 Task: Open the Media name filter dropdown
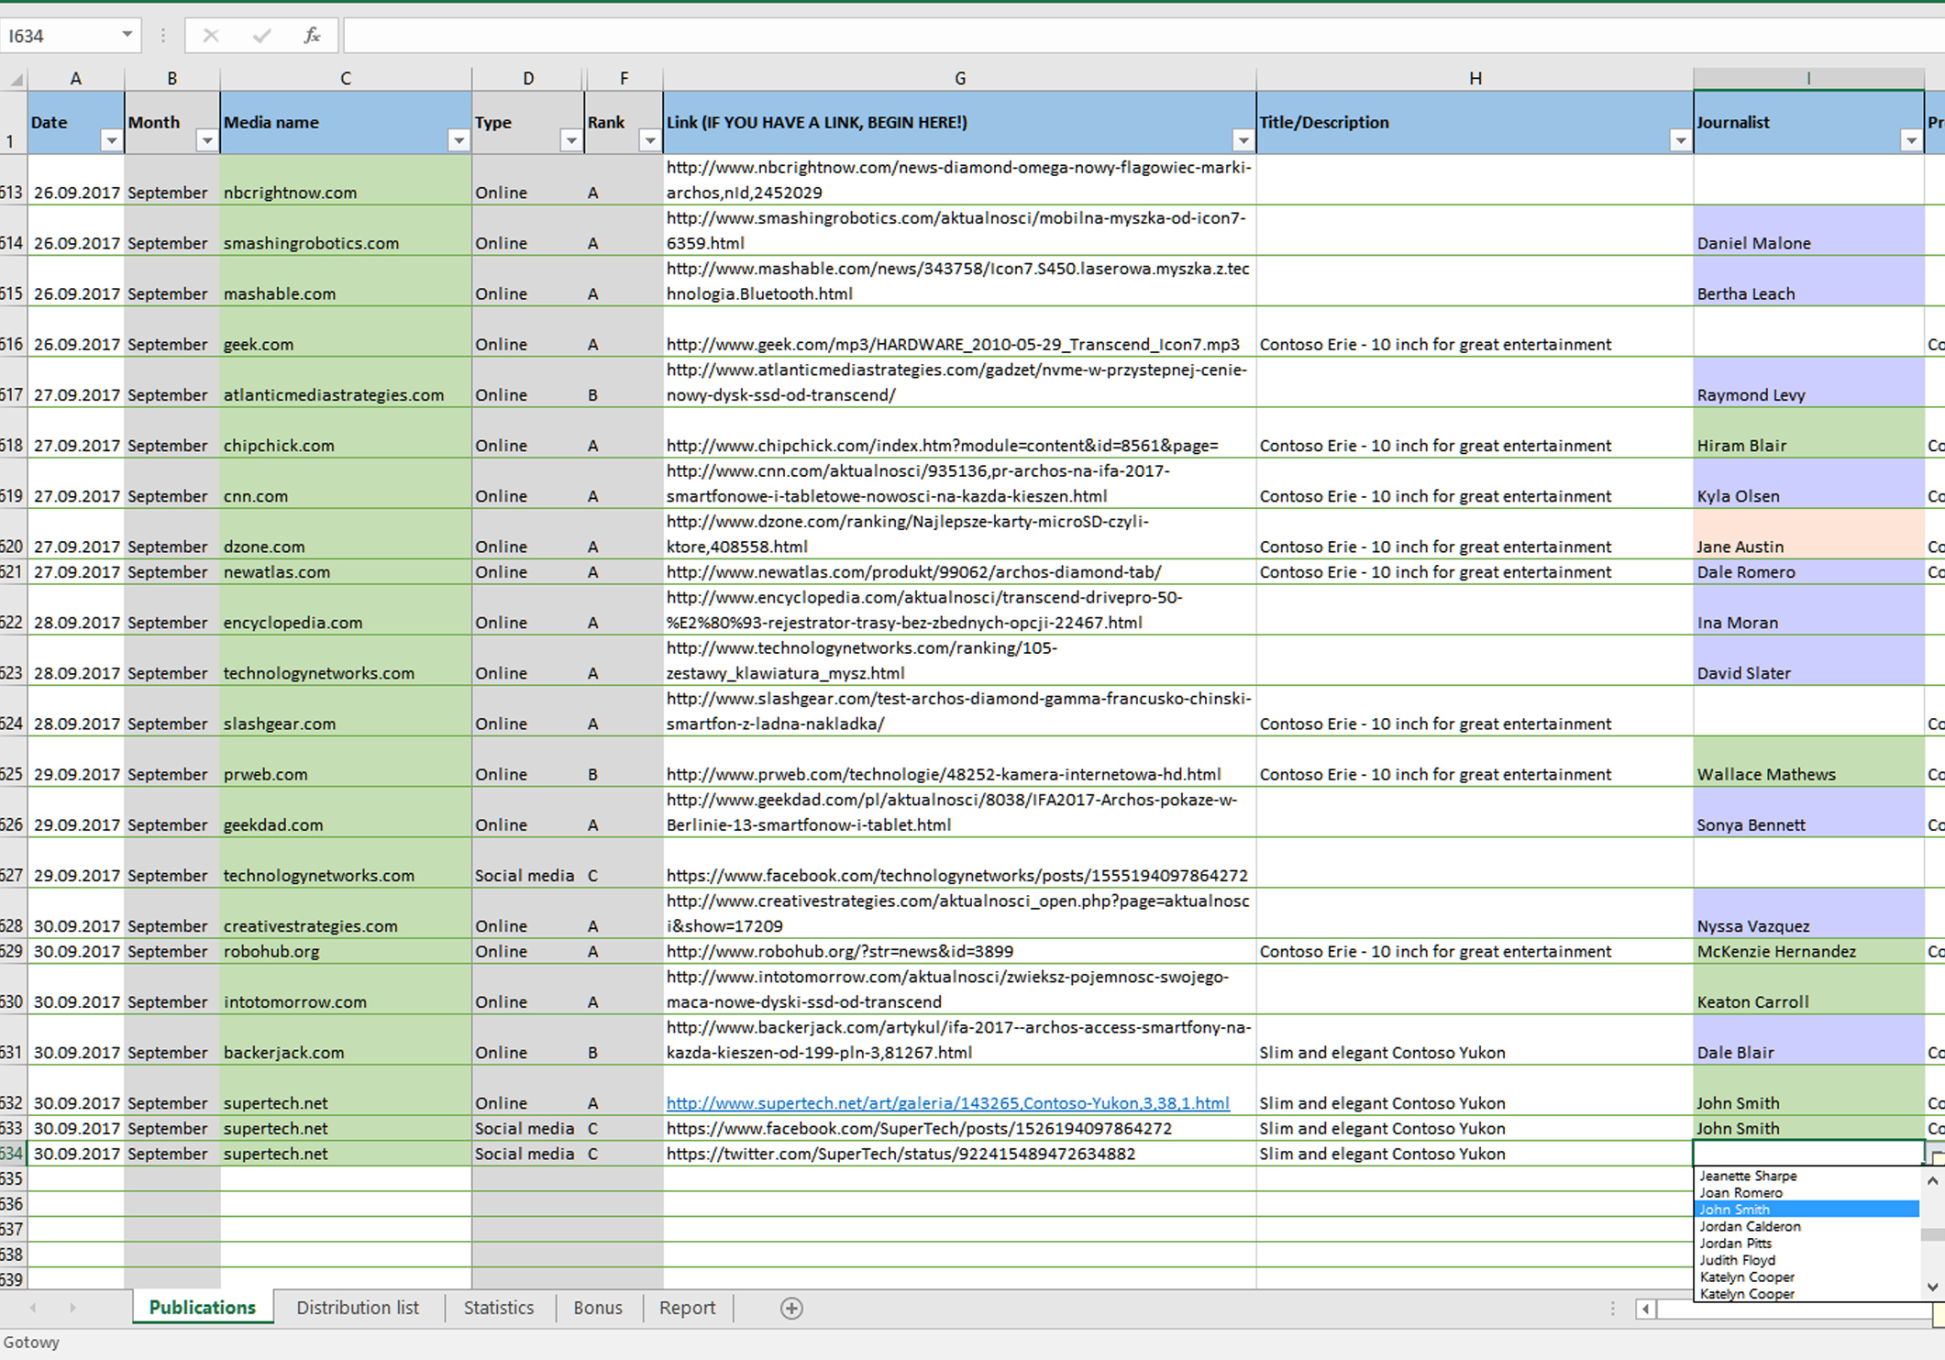pyautogui.click(x=459, y=140)
